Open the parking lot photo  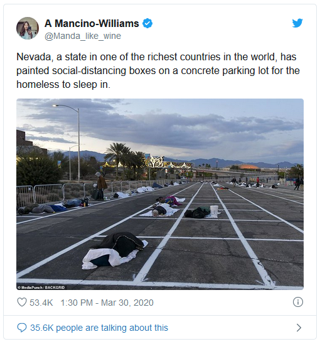pyautogui.click(x=160, y=194)
